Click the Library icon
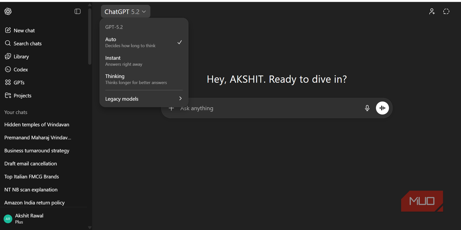The height and width of the screenshot is (230, 461). [8, 56]
